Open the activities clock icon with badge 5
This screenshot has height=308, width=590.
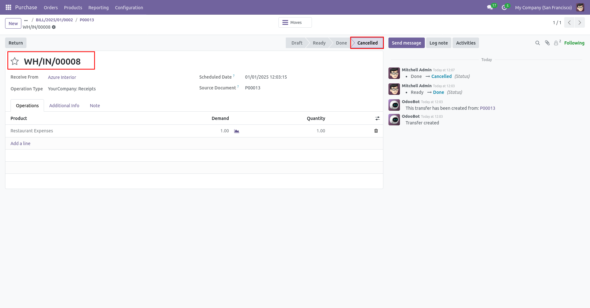point(504,7)
